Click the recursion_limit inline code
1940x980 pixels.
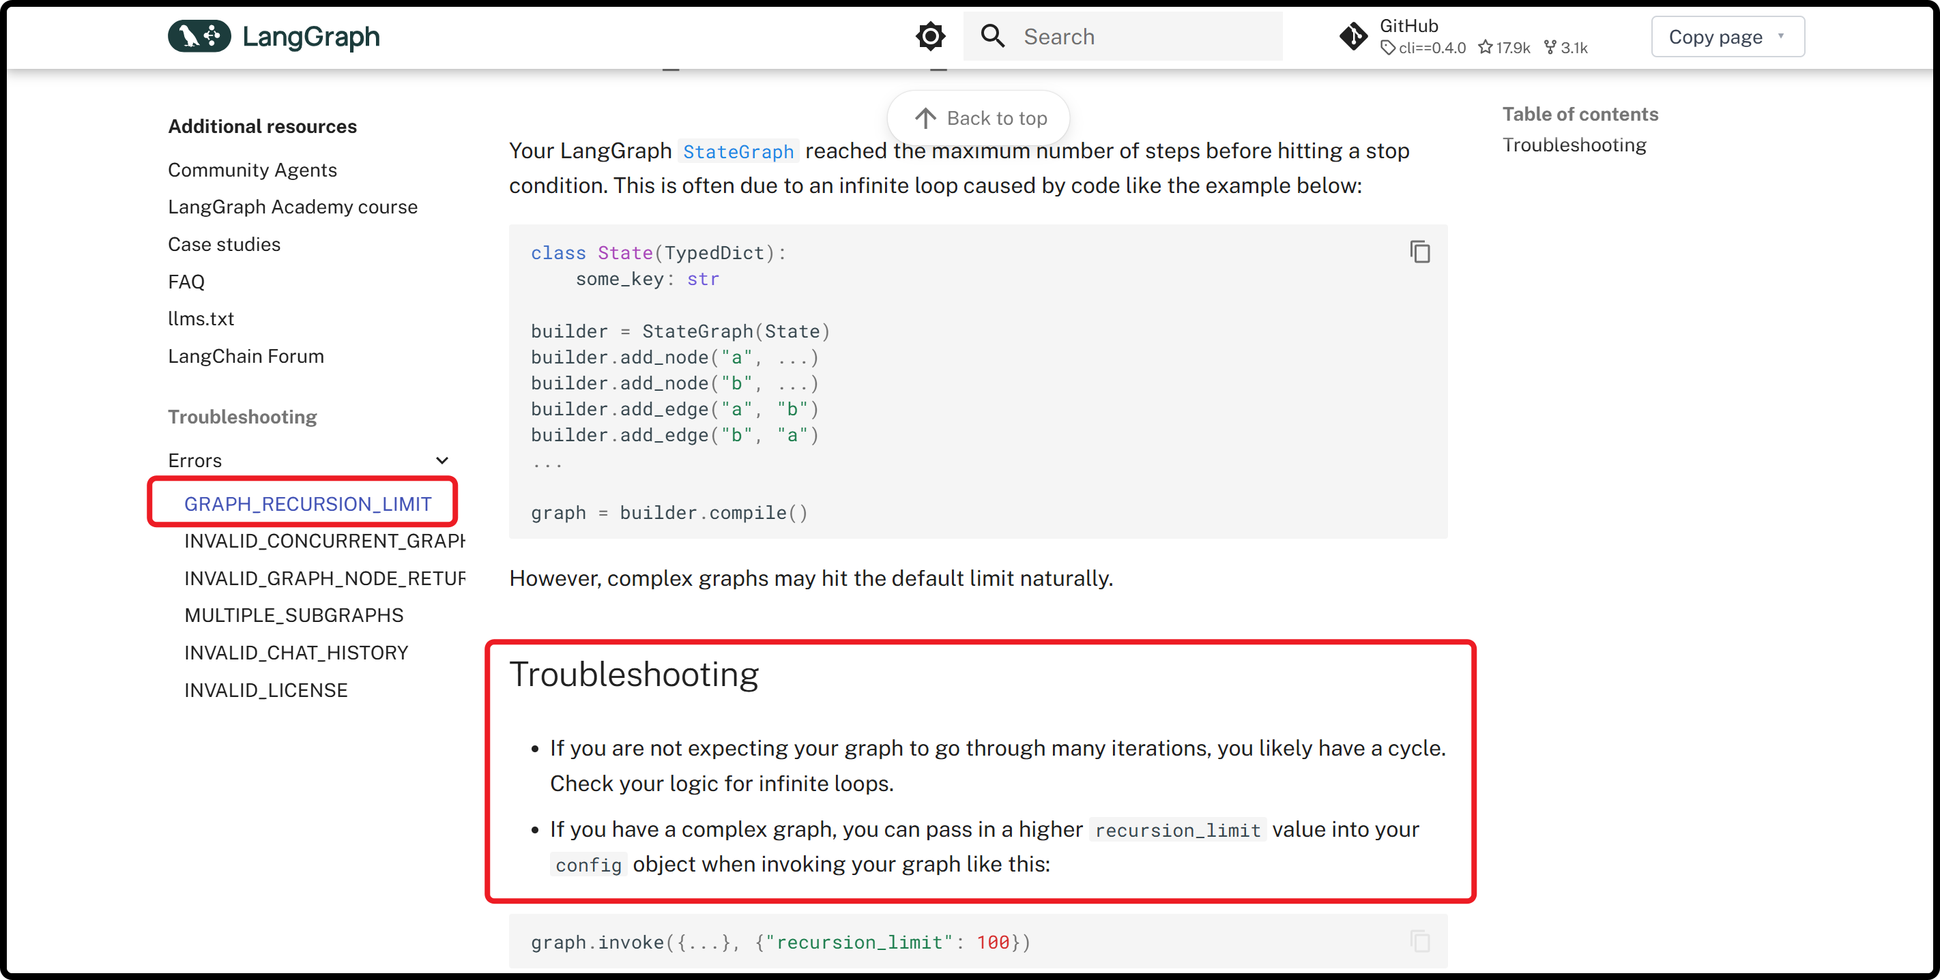(x=1177, y=829)
